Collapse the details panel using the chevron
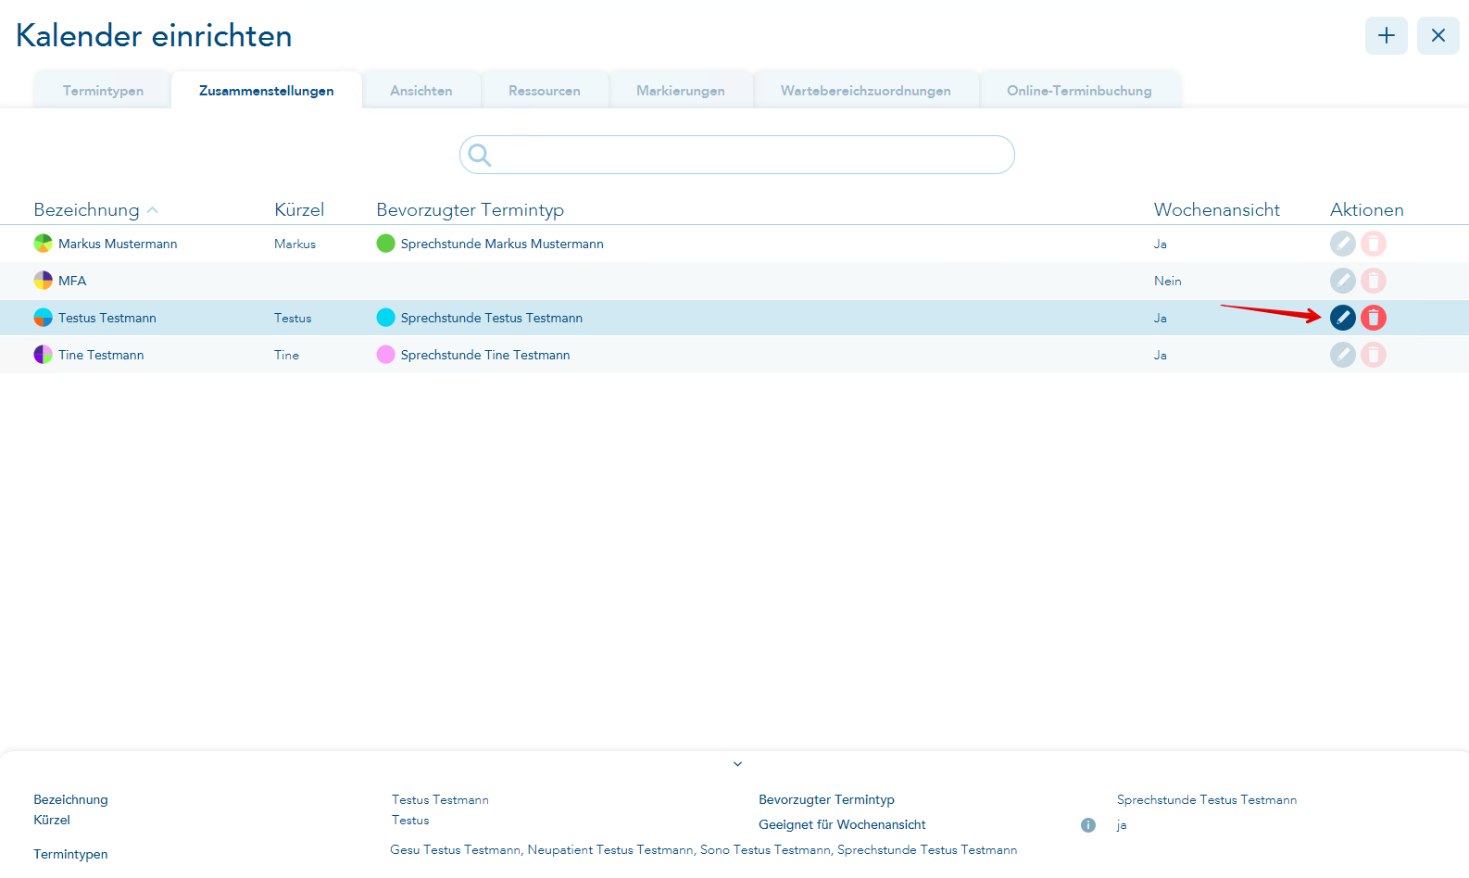1469x878 pixels. [737, 764]
